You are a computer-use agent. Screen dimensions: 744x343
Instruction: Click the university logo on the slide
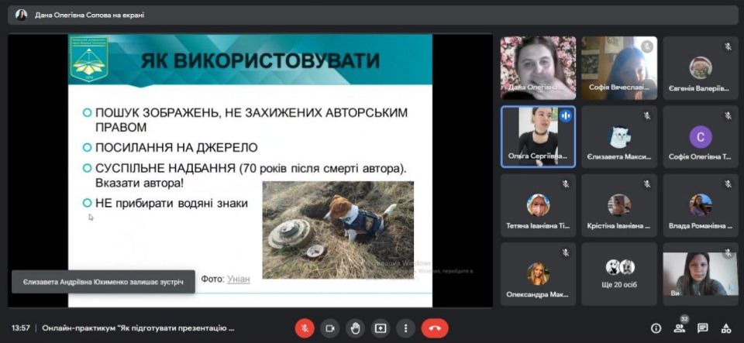point(89,59)
